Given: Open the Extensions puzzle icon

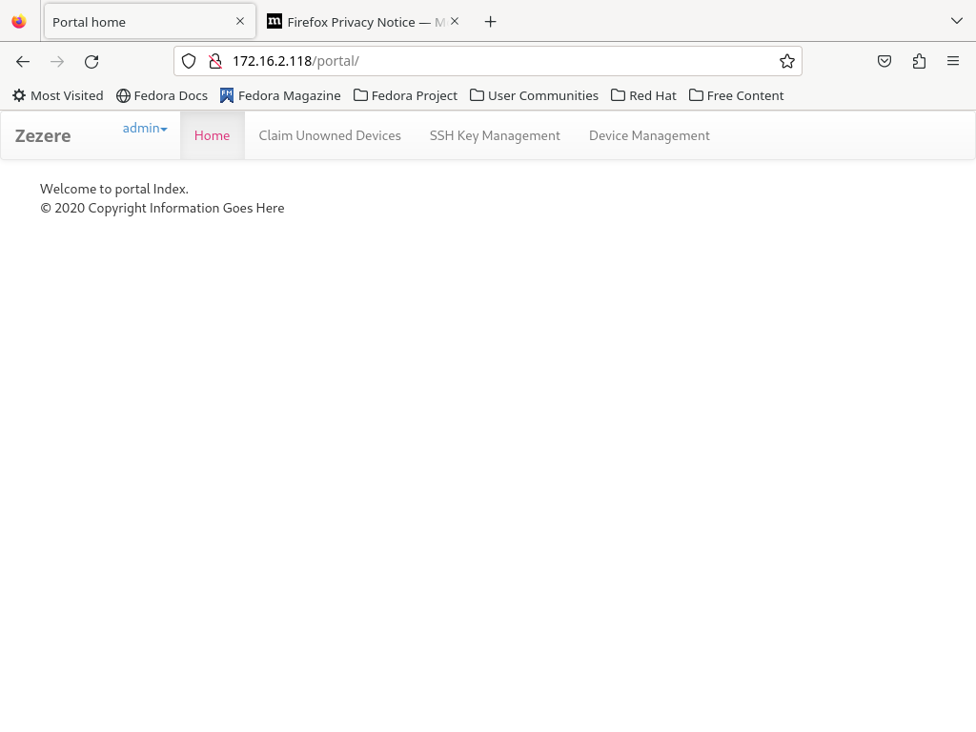Looking at the screenshot, I should pyautogui.click(x=919, y=61).
